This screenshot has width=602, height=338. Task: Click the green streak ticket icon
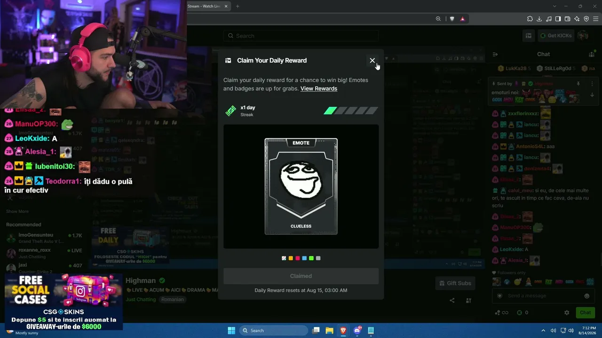coord(230,111)
